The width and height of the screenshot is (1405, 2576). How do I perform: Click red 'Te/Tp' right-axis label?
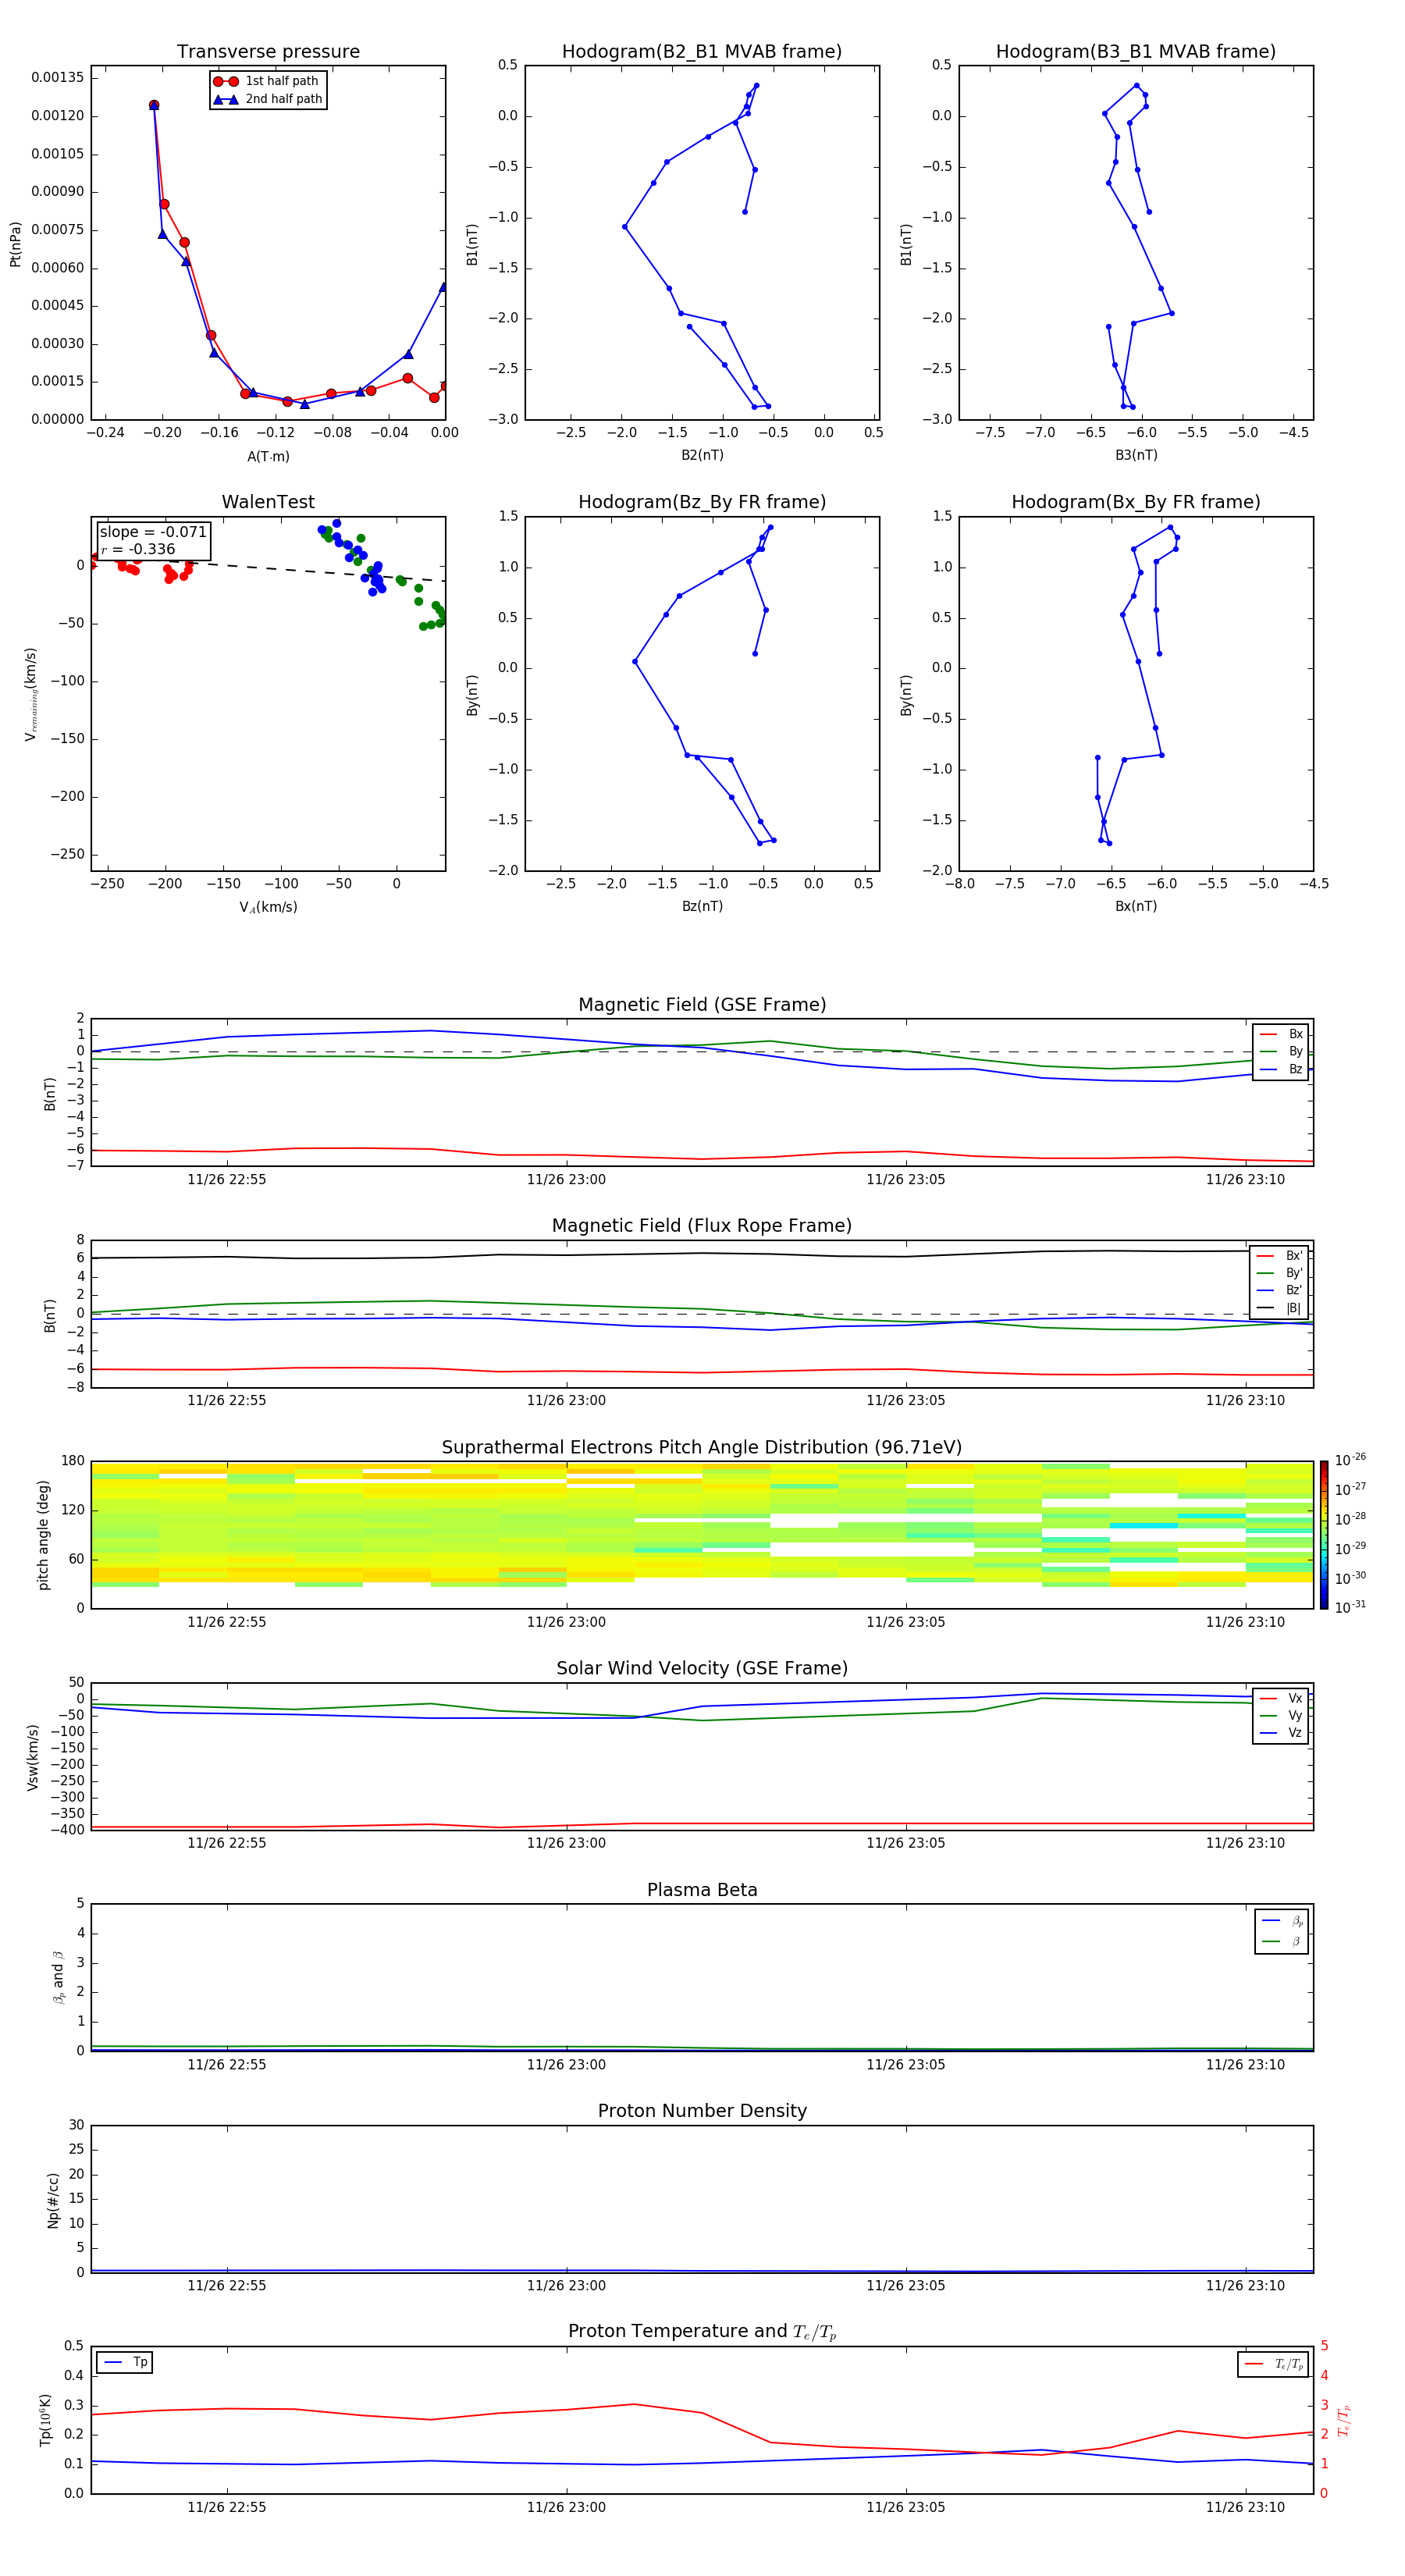coord(1343,2420)
